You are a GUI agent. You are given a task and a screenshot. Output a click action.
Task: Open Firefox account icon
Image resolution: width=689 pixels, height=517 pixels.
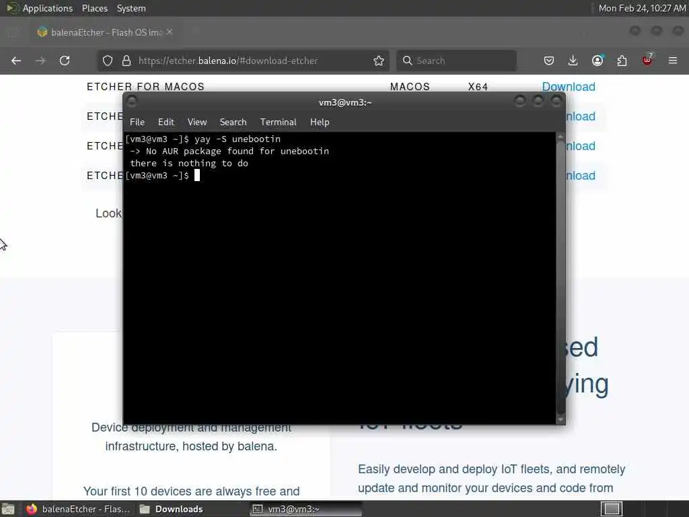click(x=597, y=61)
